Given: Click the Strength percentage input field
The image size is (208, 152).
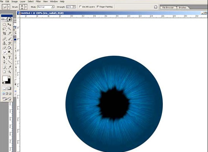Looking at the screenshot, I should (69, 7).
